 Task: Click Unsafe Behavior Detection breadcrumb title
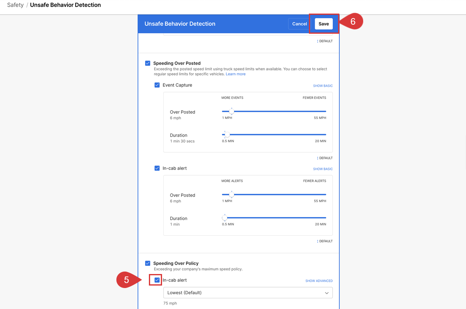point(65,5)
